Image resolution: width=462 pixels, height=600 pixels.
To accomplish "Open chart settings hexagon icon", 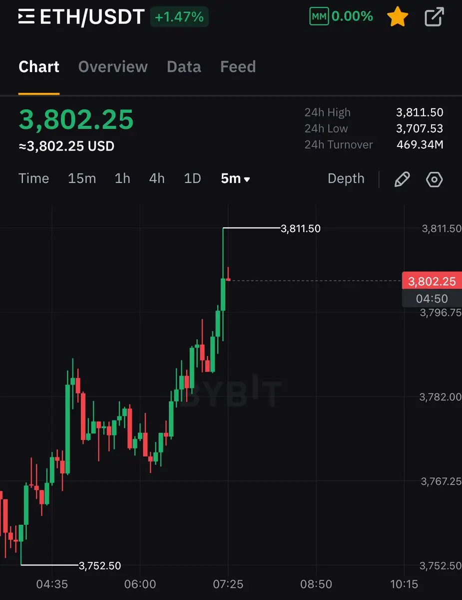I will coord(435,179).
